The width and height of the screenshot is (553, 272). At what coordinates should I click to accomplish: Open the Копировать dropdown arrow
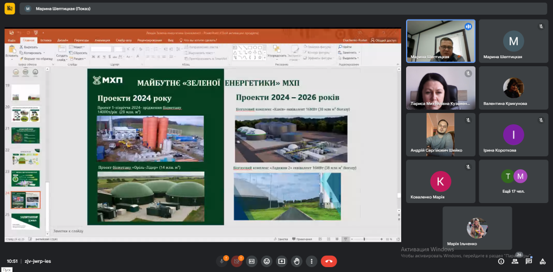tap(44, 53)
